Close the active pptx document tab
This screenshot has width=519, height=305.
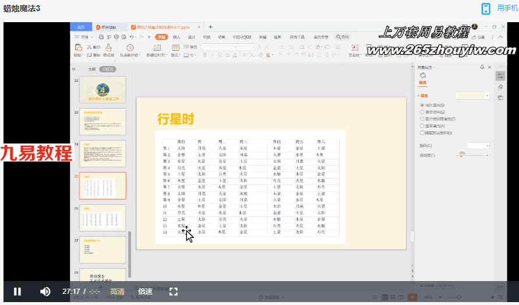pos(199,27)
